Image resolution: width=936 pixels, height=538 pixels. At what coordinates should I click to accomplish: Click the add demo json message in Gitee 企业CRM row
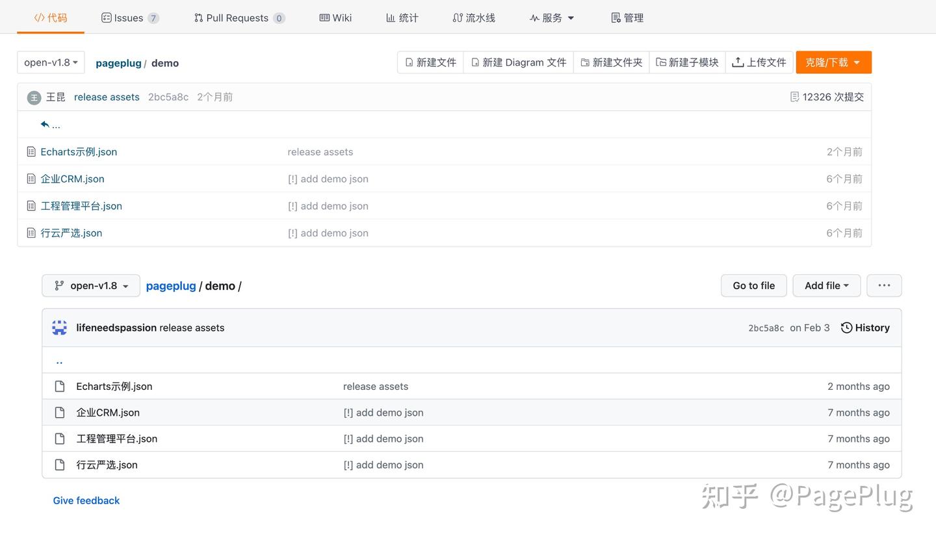pyautogui.click(x=328, y=179)
